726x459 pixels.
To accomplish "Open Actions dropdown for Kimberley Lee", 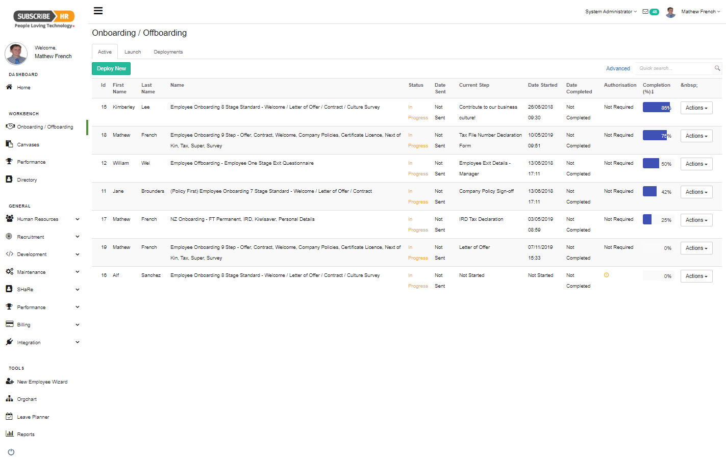I will 696,108.
